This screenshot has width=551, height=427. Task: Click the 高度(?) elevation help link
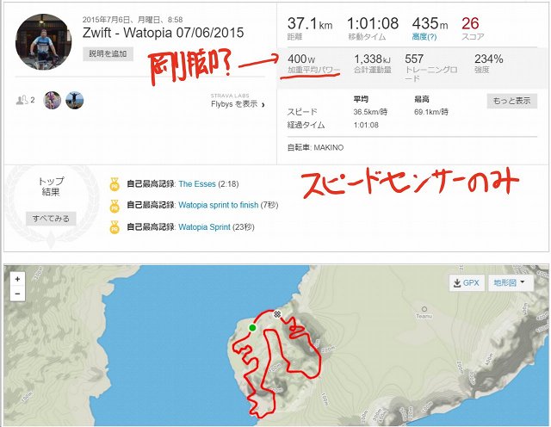pos(424,36)
